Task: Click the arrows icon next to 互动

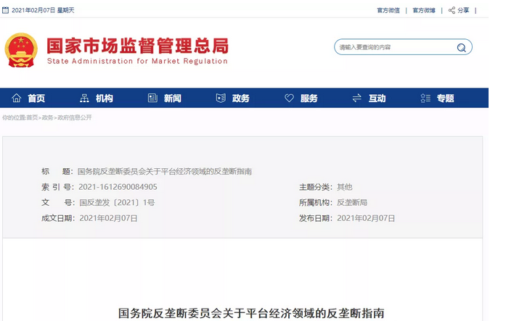Action: (x=356, y=98)
